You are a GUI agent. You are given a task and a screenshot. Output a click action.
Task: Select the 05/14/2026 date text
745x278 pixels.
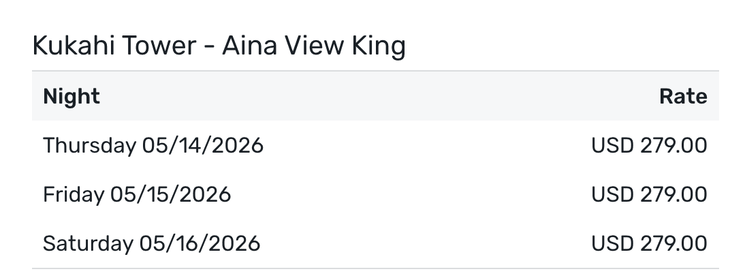(202, 146)
